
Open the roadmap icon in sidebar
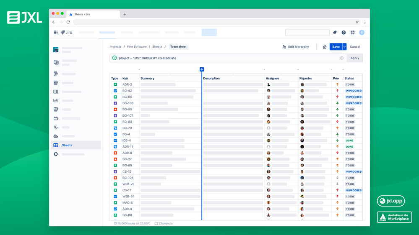[56, 74]
